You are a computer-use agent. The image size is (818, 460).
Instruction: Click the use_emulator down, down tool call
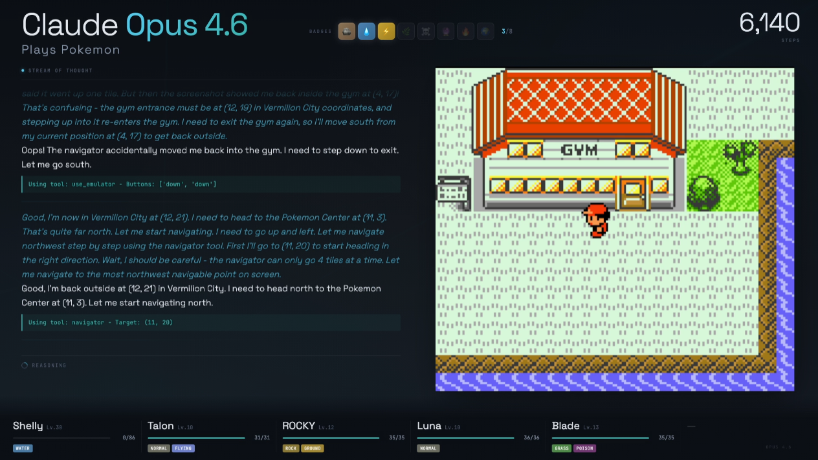click(x=211, y=184)
